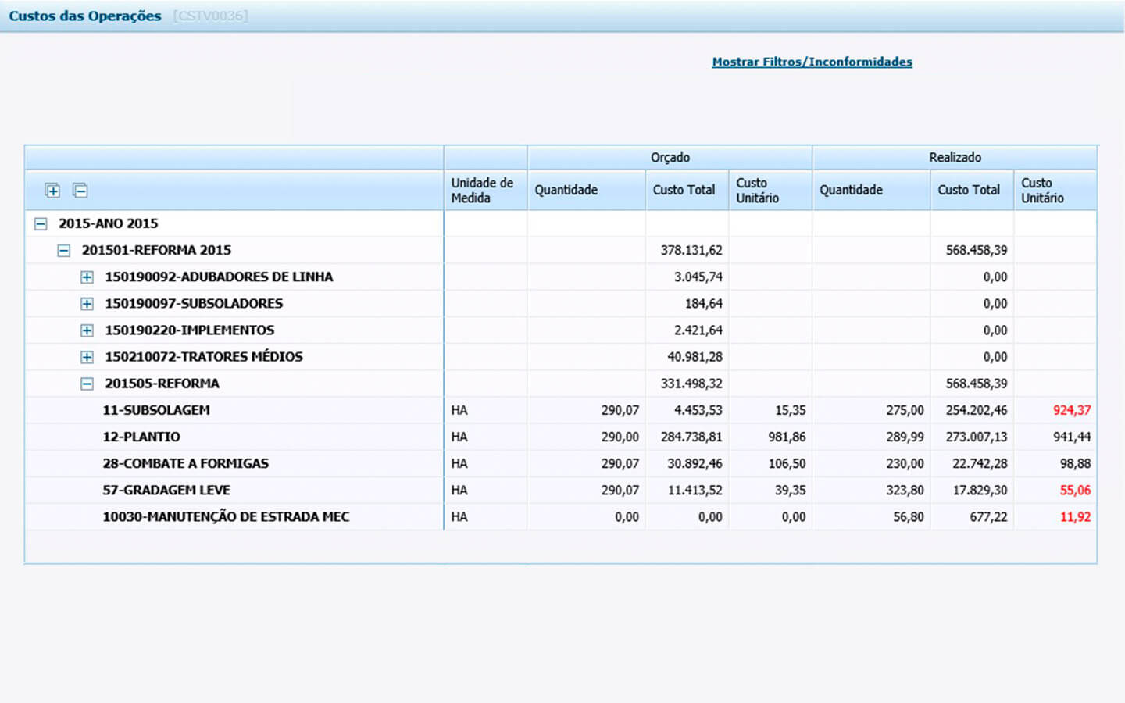
Task: Open Mostrar Filtros/Inconformidades link
Action: (x=812, y=62)
